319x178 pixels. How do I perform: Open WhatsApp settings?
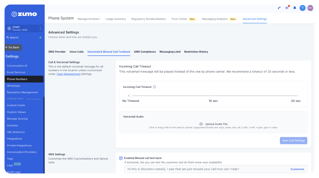point(13,86)
